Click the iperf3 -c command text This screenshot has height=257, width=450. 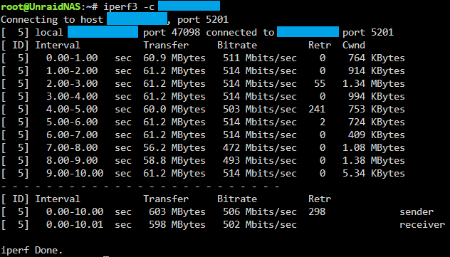pos(129,7)
